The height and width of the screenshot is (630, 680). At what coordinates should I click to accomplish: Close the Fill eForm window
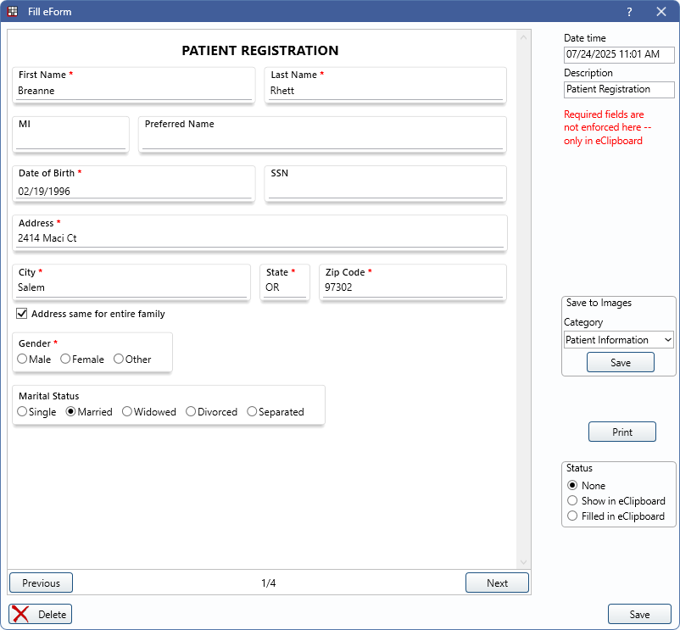(661, 12)
